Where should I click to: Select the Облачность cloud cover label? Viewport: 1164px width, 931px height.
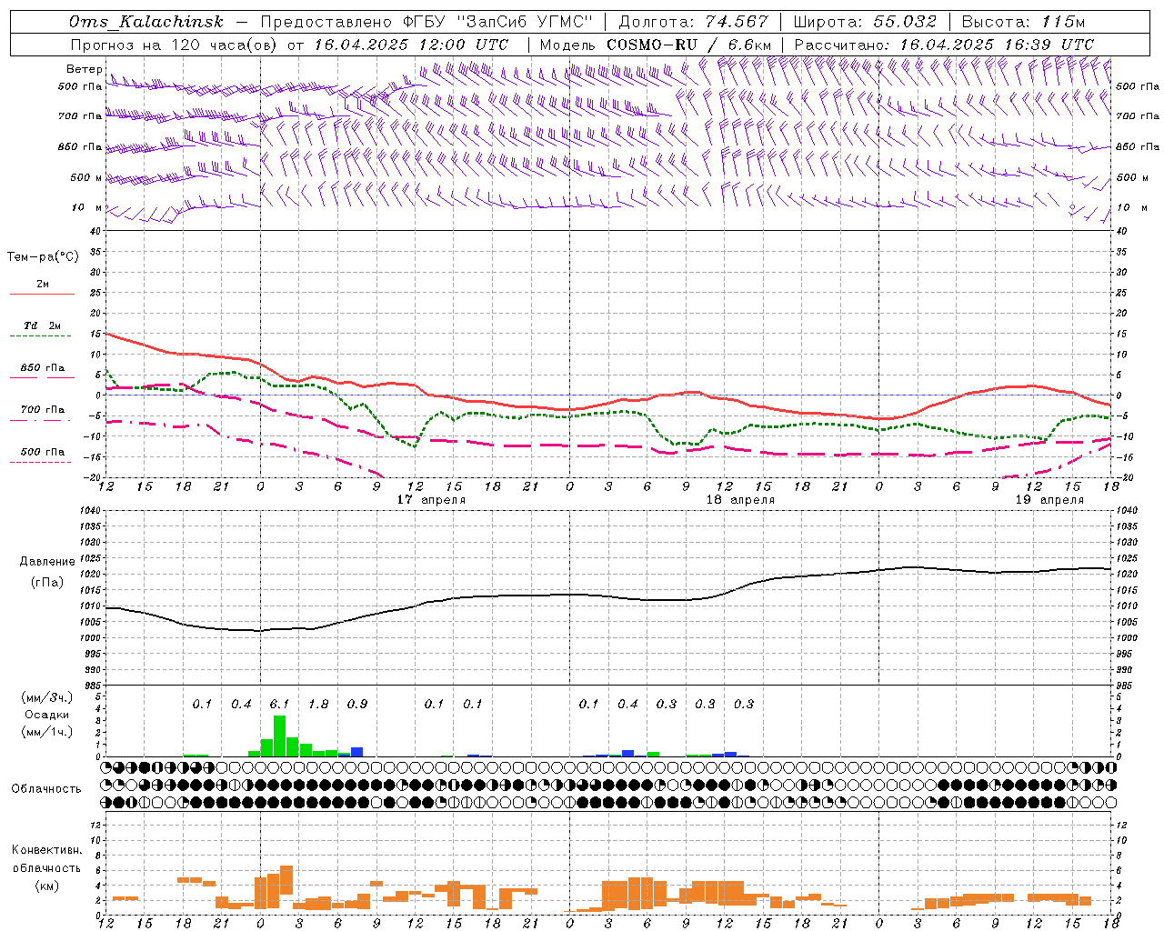pyautogui.click(x=46, y=789)
